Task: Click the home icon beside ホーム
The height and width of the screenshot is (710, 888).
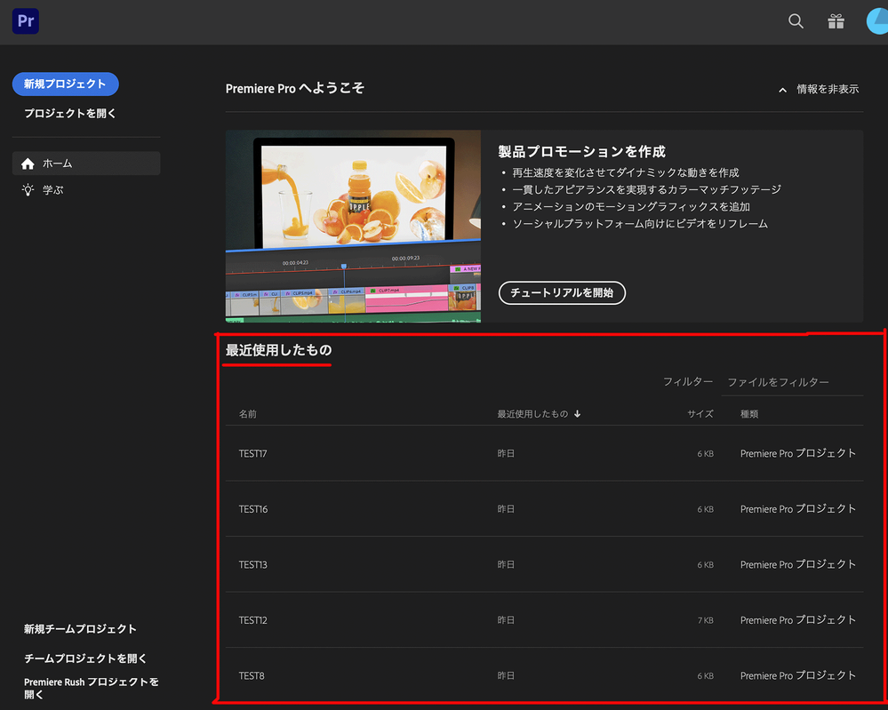Action: pos(28,164)
